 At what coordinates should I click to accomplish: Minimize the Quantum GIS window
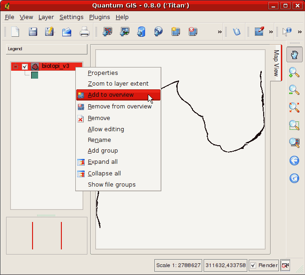(273, 6)
